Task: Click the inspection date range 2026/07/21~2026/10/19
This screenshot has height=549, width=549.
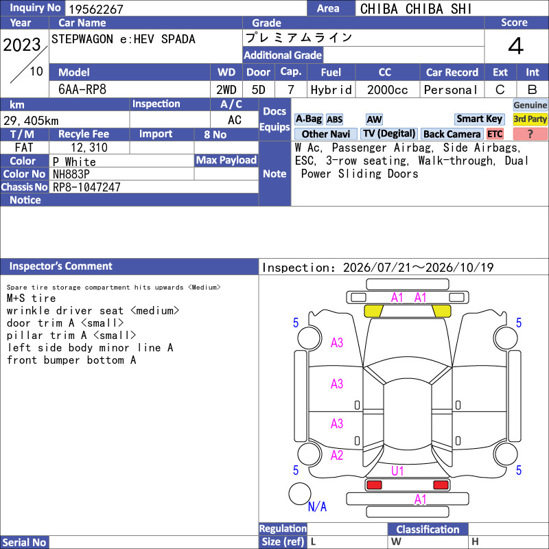Action: click(418, 268)
